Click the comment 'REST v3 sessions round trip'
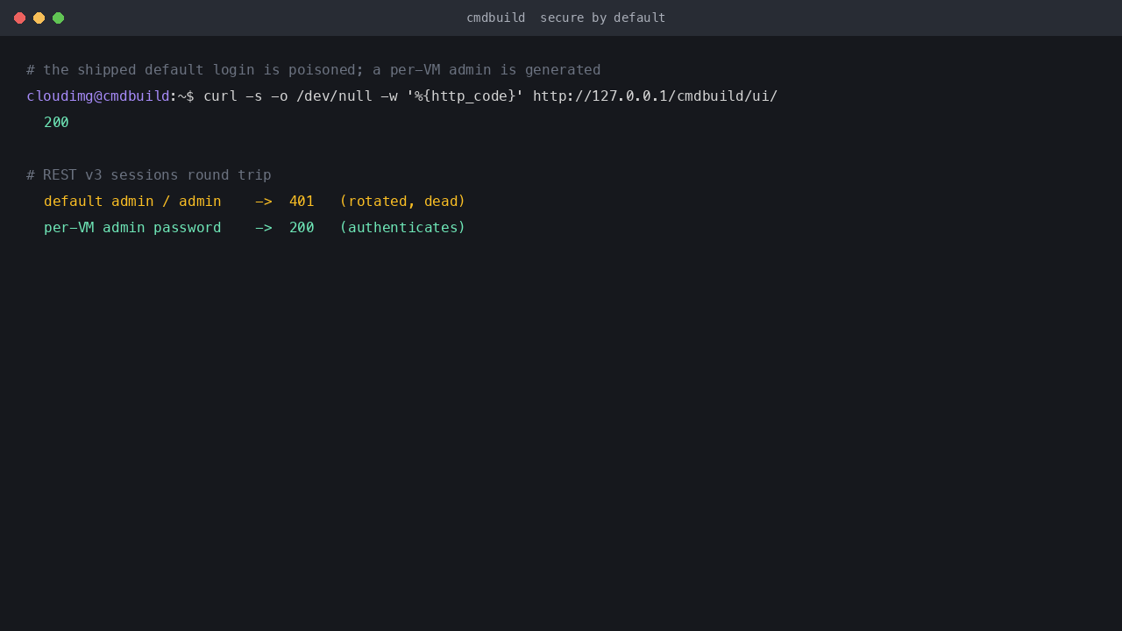 coord(149,175)
